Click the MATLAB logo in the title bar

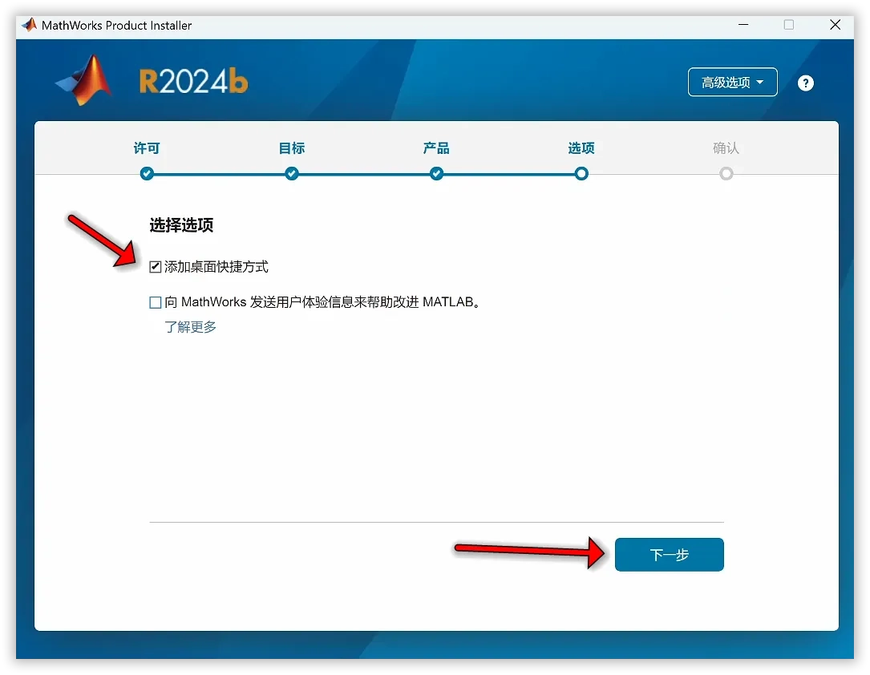click(x=29, y=25)
